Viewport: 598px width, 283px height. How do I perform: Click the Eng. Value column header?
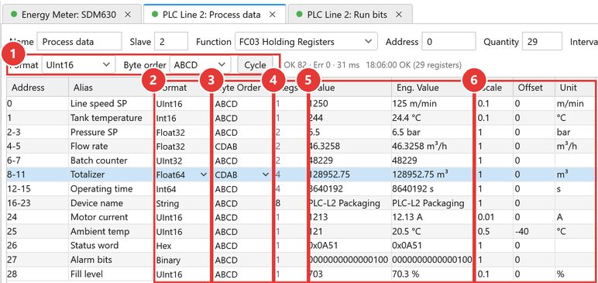(x=432, y=88)
